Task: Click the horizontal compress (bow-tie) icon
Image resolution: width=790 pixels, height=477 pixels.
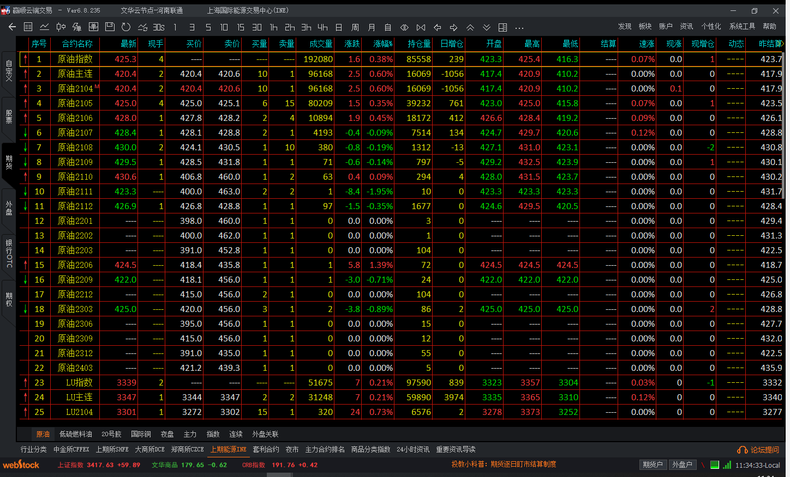Action: coord(421,27)
